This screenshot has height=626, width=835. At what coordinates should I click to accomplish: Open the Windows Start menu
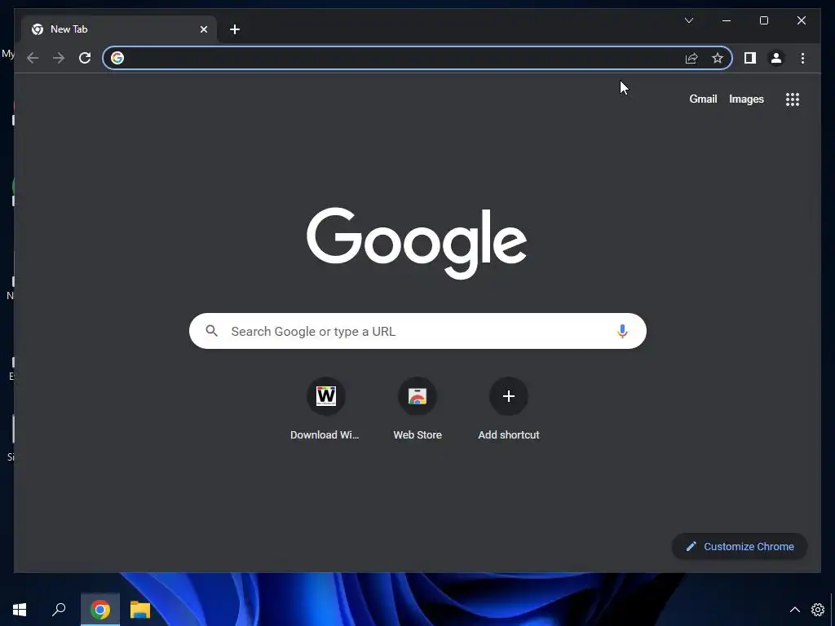coord(20,610)
